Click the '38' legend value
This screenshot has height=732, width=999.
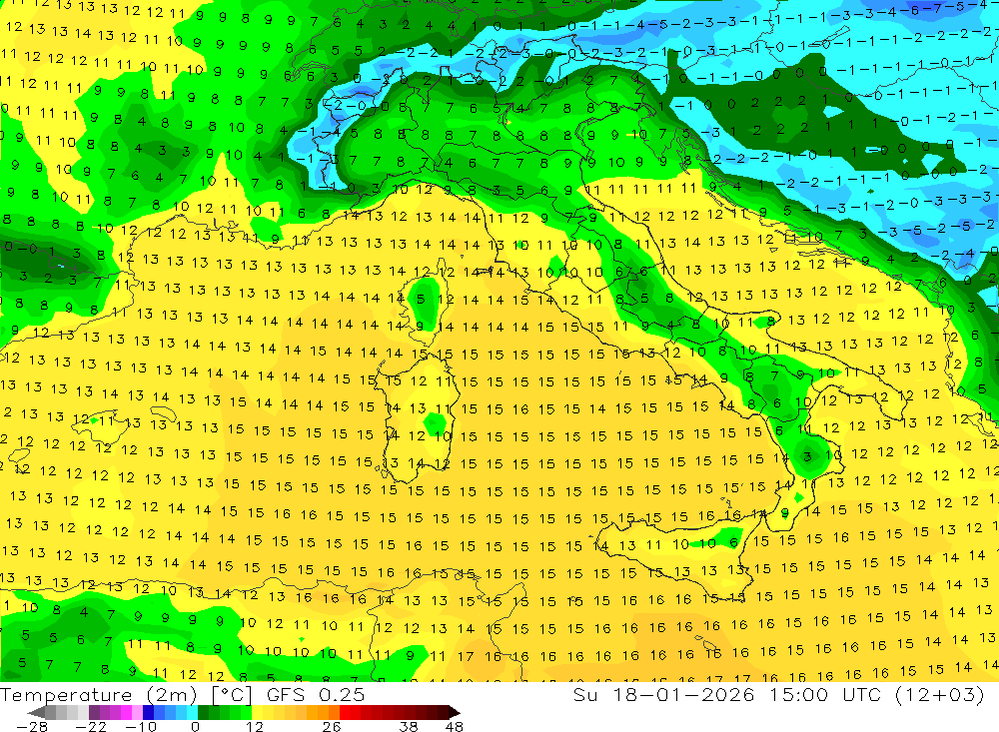(409, 726)
